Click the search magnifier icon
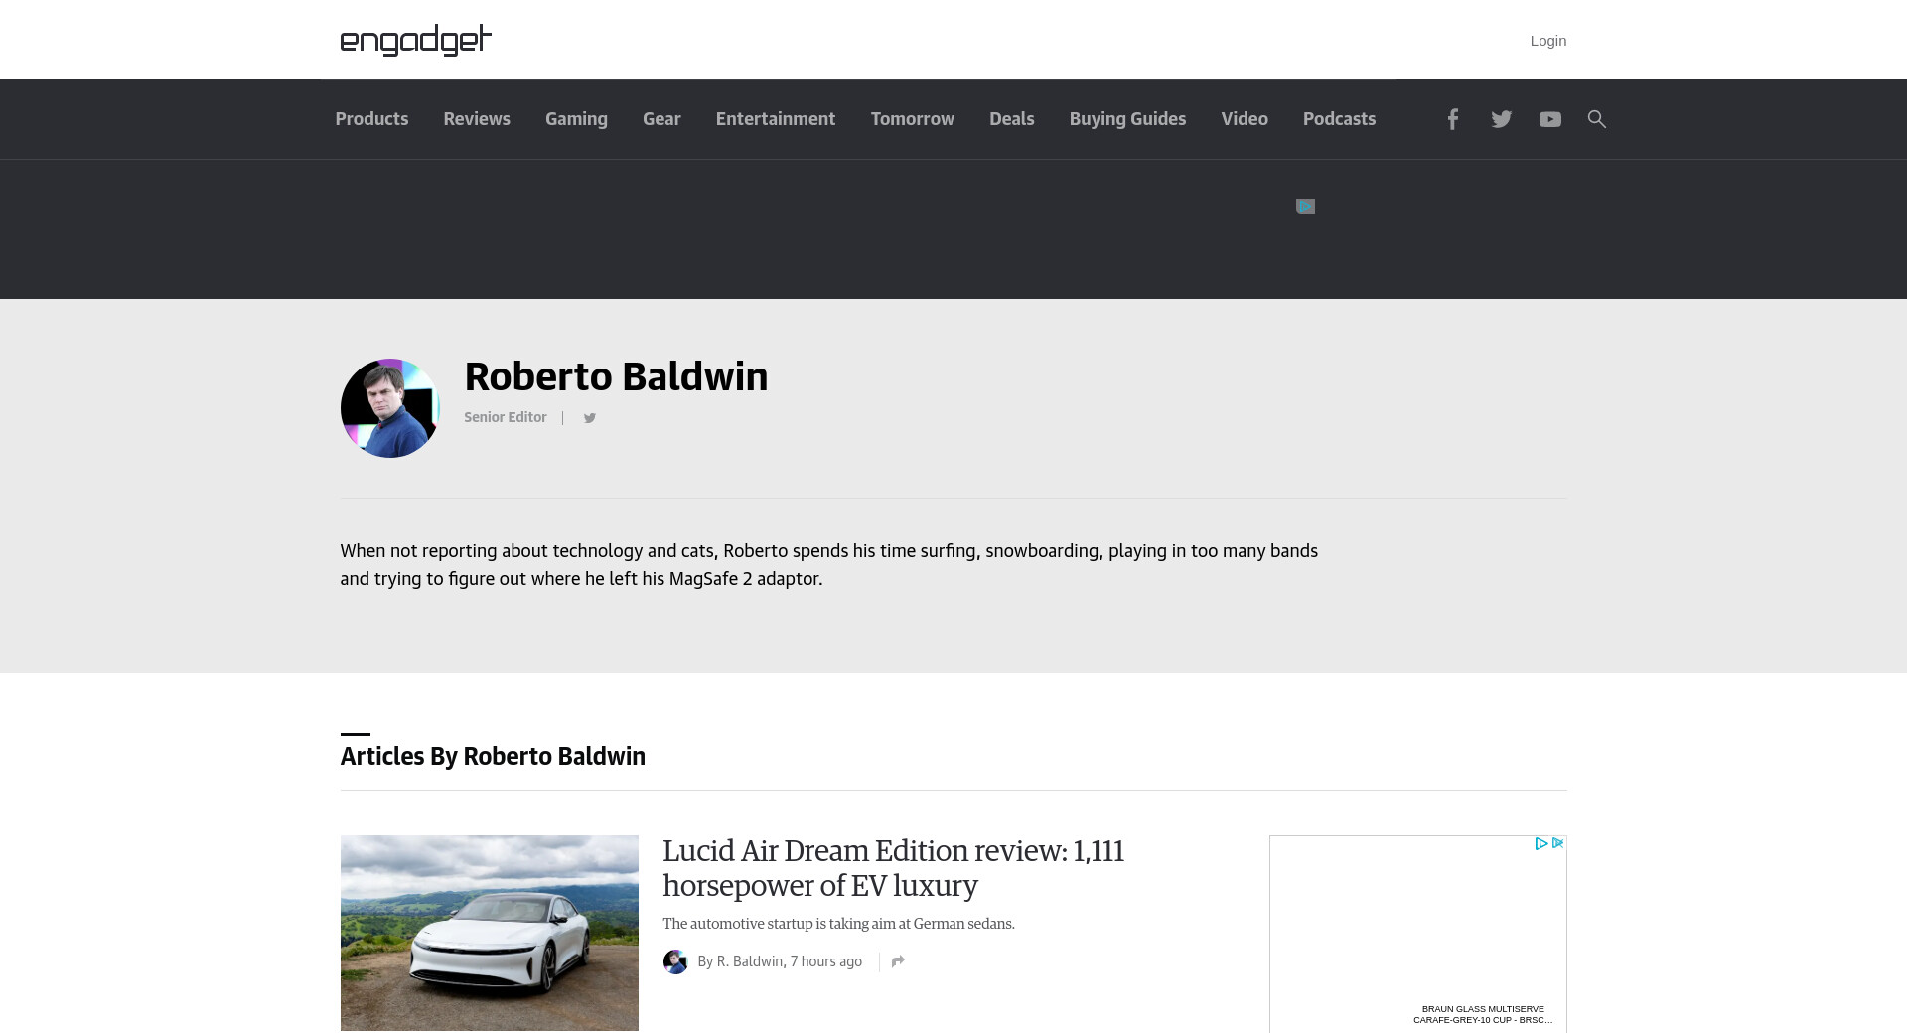Screen dimensions: 1907x1033 [x=1596, y=119]
